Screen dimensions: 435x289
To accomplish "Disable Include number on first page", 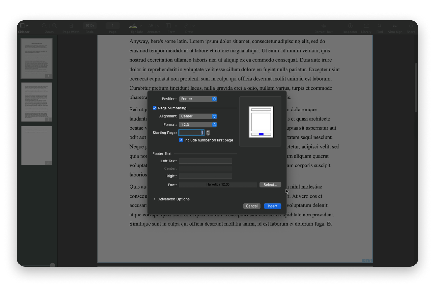I will pos(181,140).
